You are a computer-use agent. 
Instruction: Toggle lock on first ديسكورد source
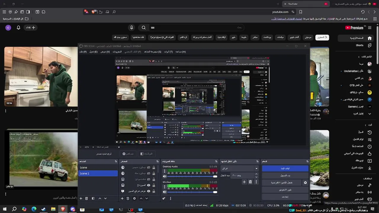pos(153,167)
